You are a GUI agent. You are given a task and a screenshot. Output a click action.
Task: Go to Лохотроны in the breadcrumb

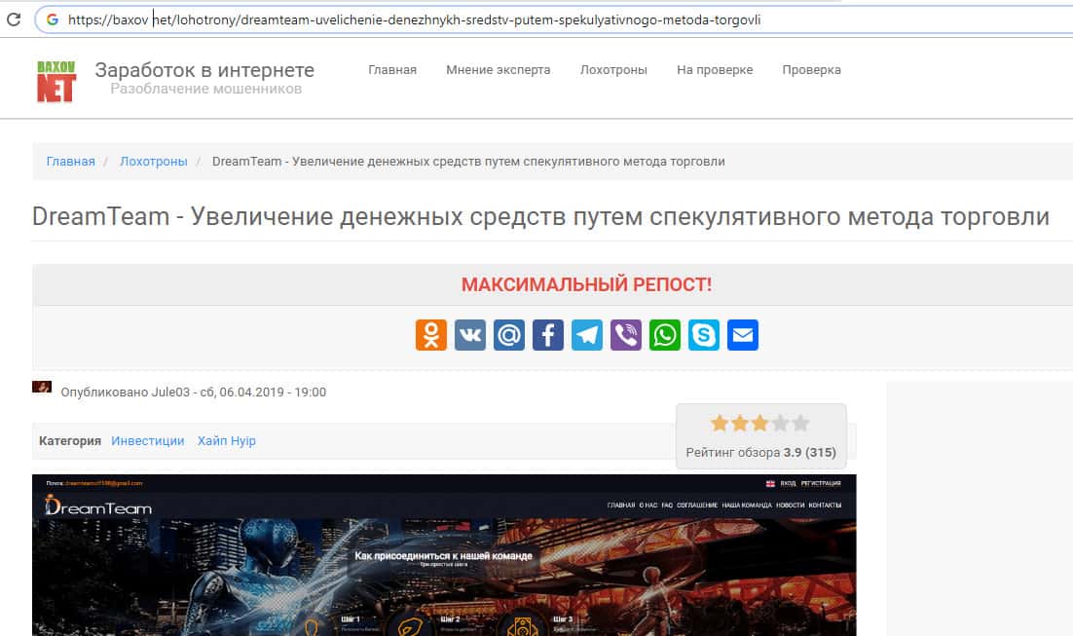coord(153,162)
